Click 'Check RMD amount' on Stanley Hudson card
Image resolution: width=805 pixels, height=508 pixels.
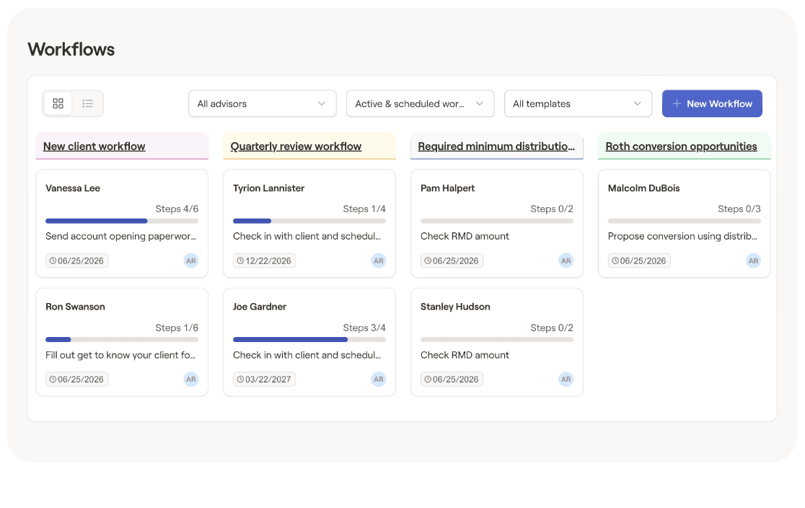[465, 356]
